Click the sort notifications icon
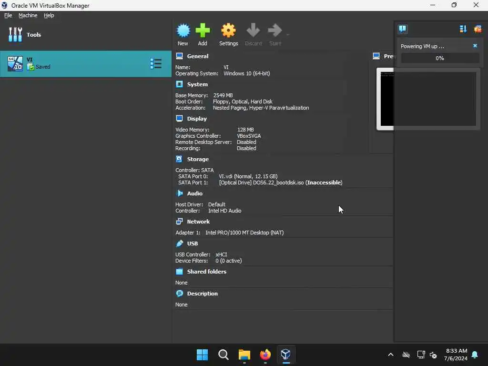 [x=463, y=29]
